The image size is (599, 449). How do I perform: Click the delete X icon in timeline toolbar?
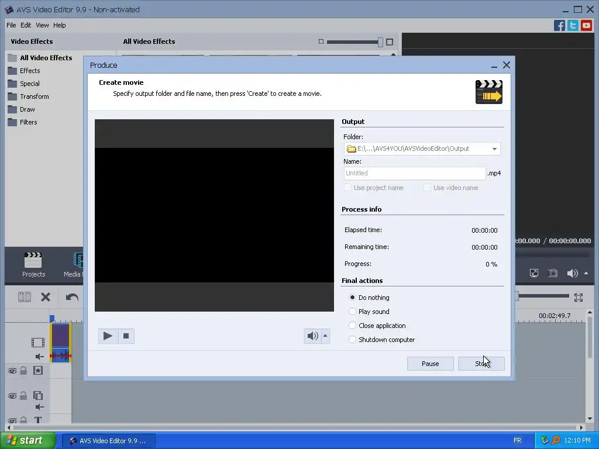[x=46, y=297]
